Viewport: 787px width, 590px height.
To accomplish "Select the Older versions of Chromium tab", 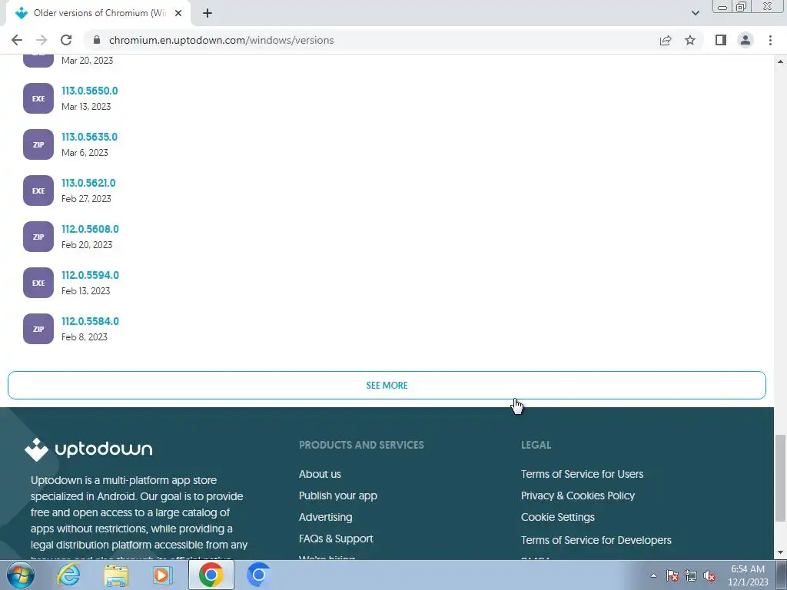I will pyautogui.click(x=99, y=13).
